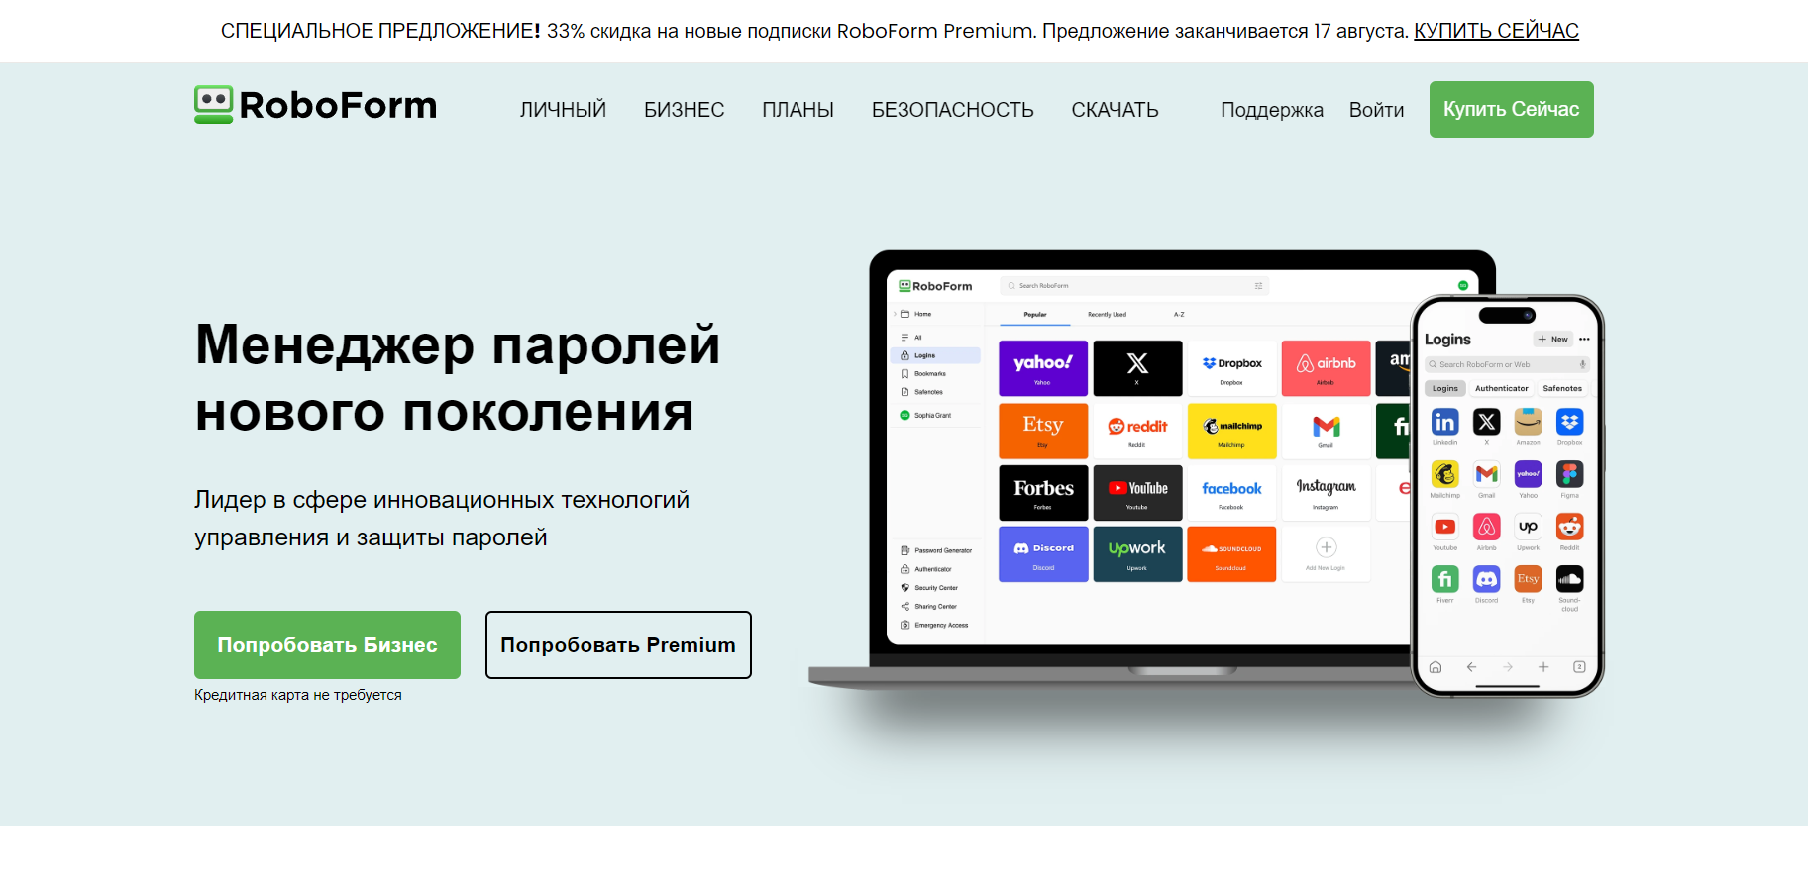
Task: Click the Add New Login plus tile
Action: pyautogui.click(x=1326, y=554)
